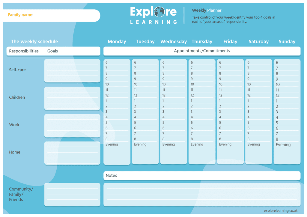
Task: Click the Work goals box
Action: (72, 125)
